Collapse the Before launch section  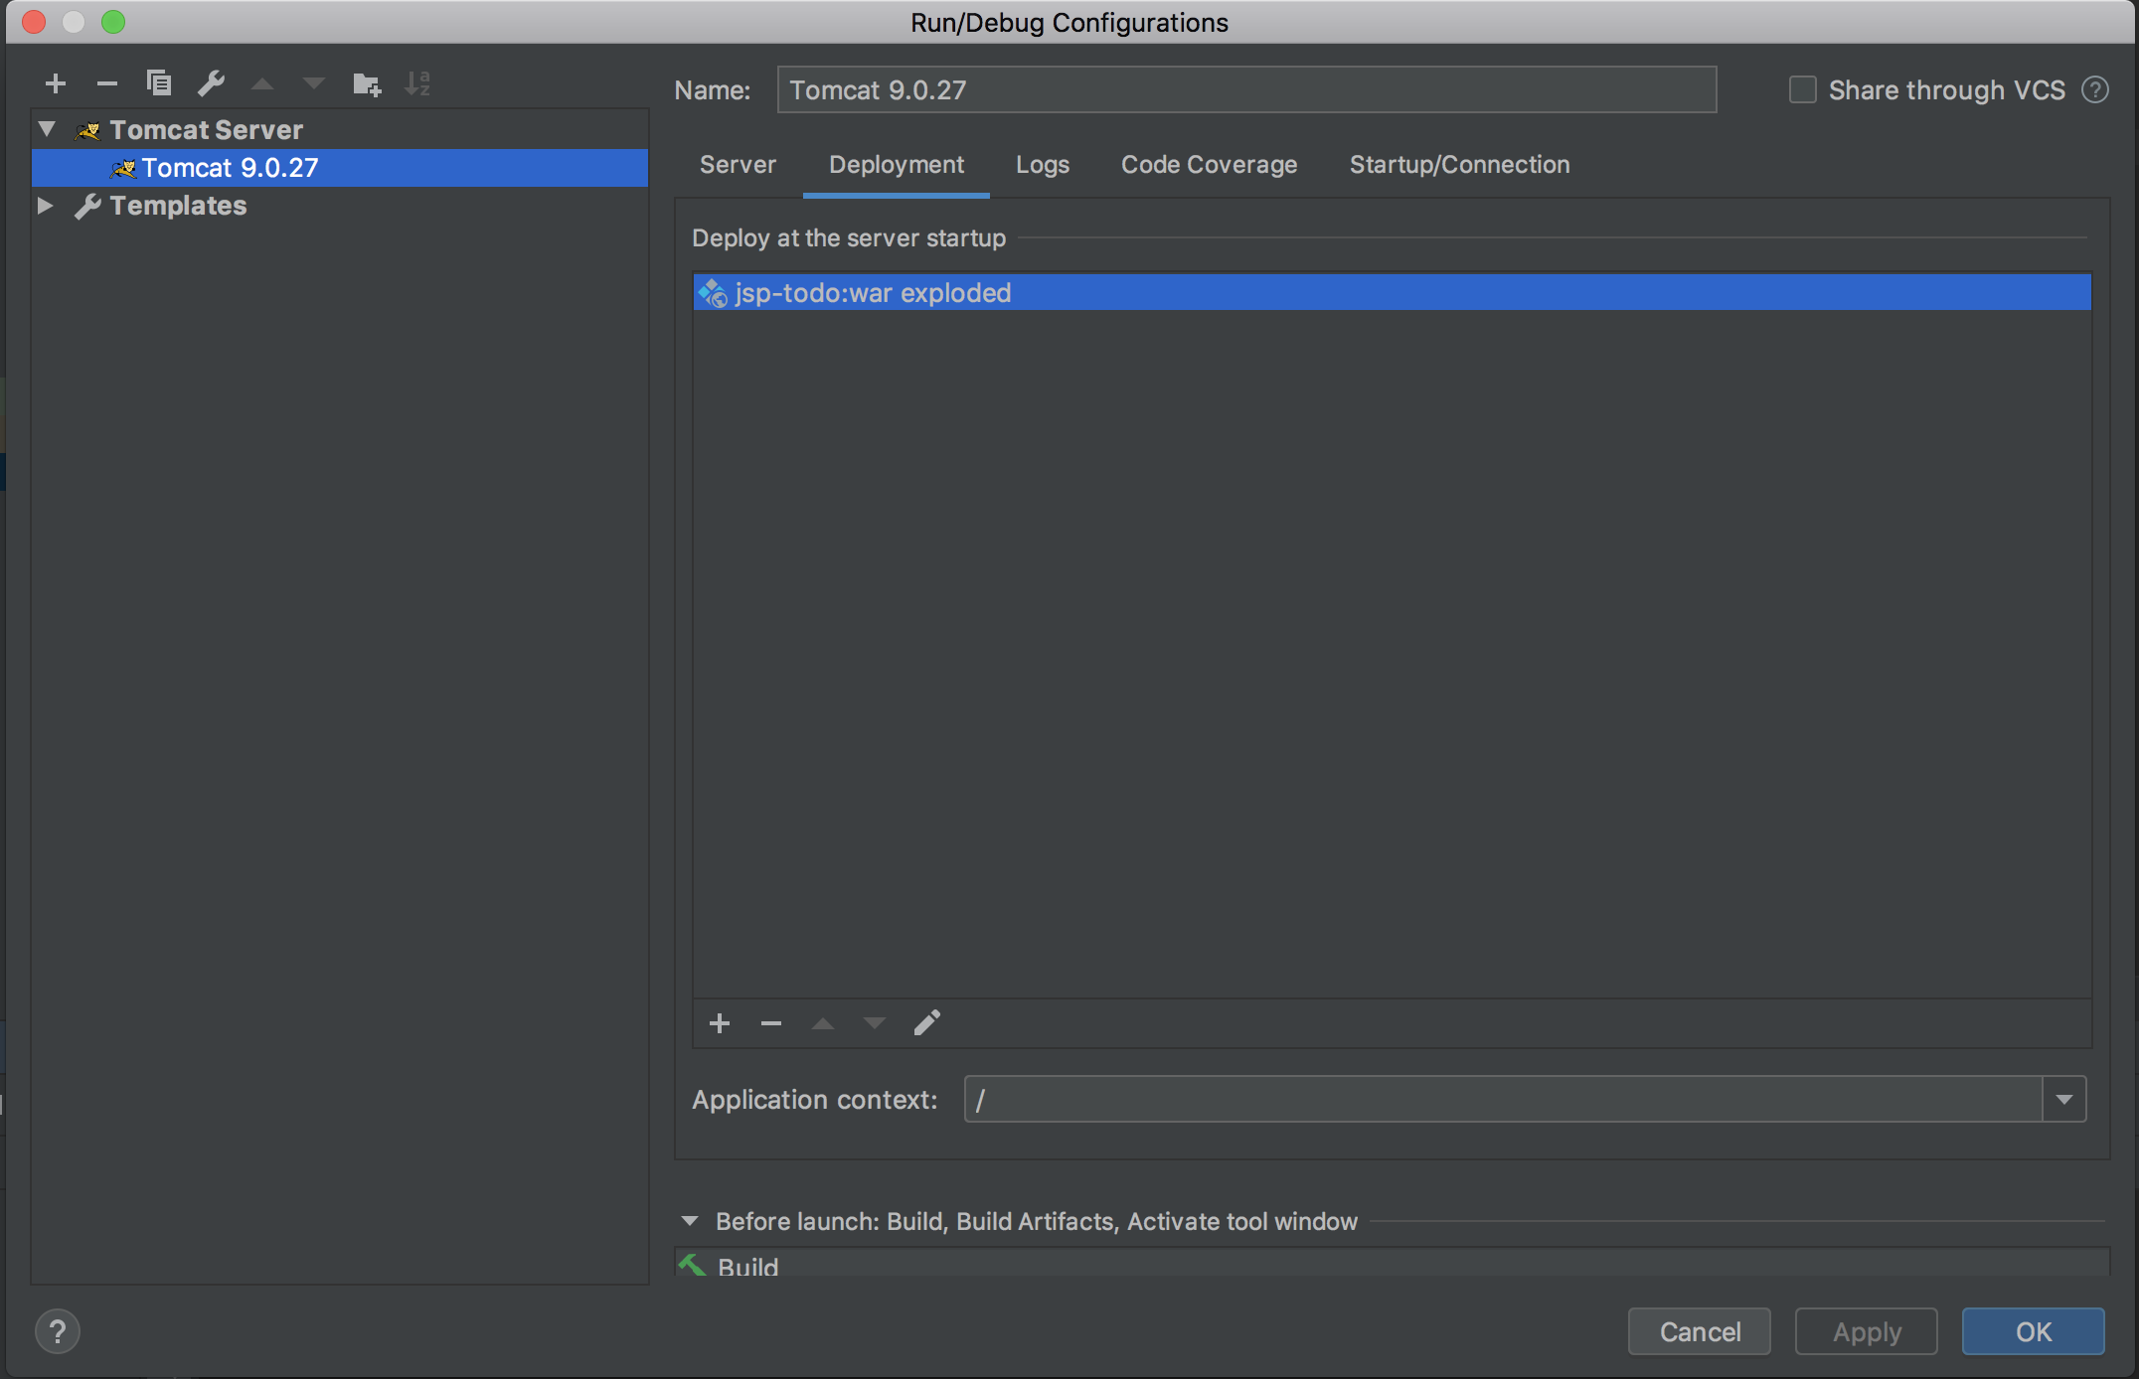690,1221
